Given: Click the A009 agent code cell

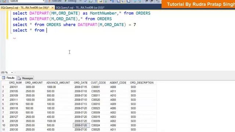Looking at the screenshot, I should tap(113, 104).
